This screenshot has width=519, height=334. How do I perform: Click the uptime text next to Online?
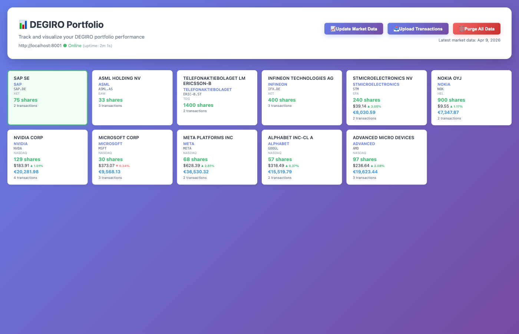coord(97,46)
